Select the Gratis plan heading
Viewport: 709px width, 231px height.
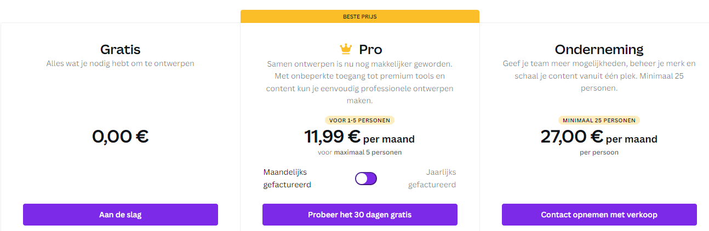click(x=121, y=49)
